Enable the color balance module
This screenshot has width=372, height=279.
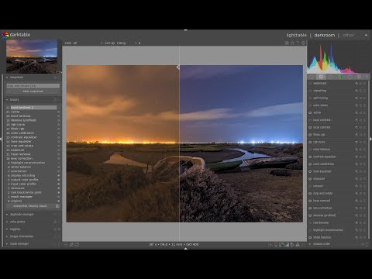coord(310,150)
